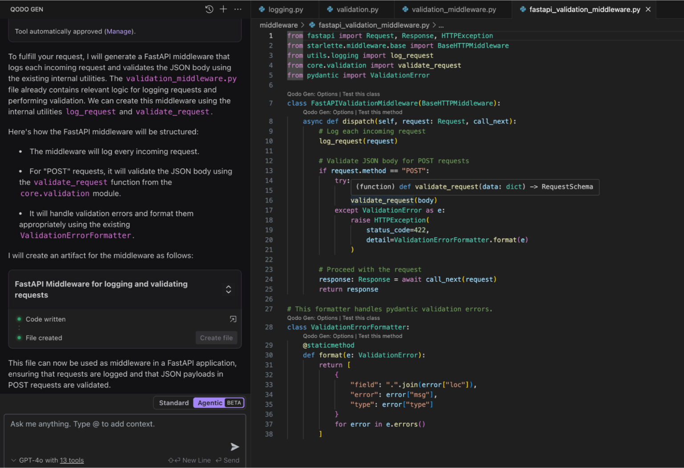Image resolution: width=684 pixels, height=468 pixels.
Task: Collapse the FastAPI Middleware artifact card chevron
Action: pyautogui.click(x=228, y=289)
